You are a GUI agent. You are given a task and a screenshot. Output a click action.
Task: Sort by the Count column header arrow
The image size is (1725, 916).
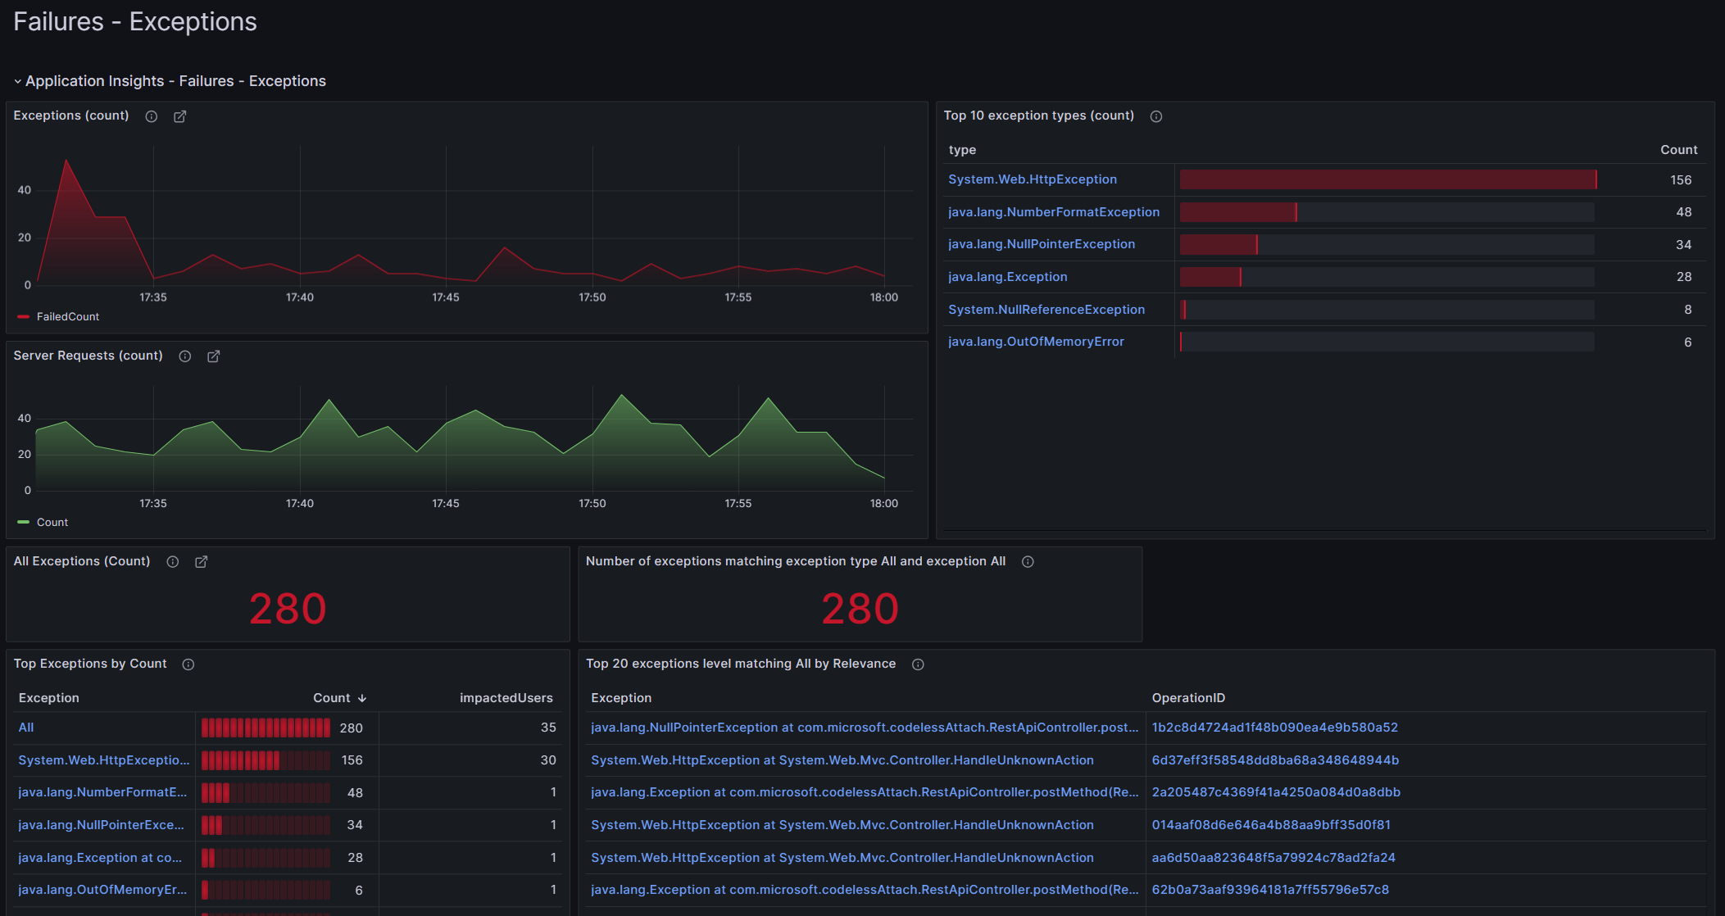361,698
